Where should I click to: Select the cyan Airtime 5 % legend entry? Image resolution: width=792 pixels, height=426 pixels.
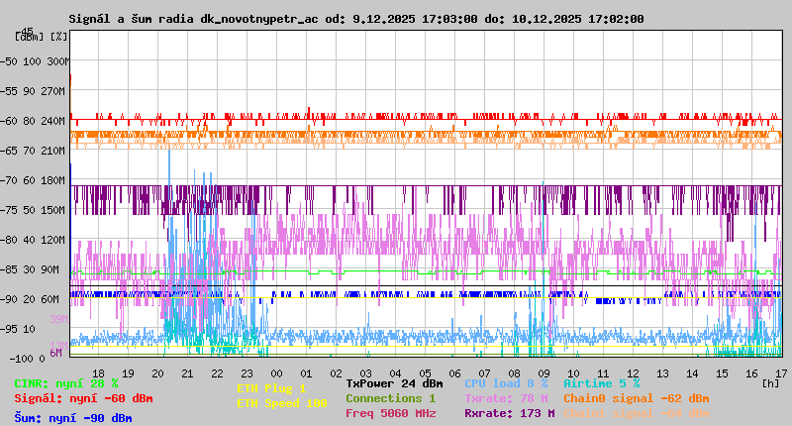point(601,383)
